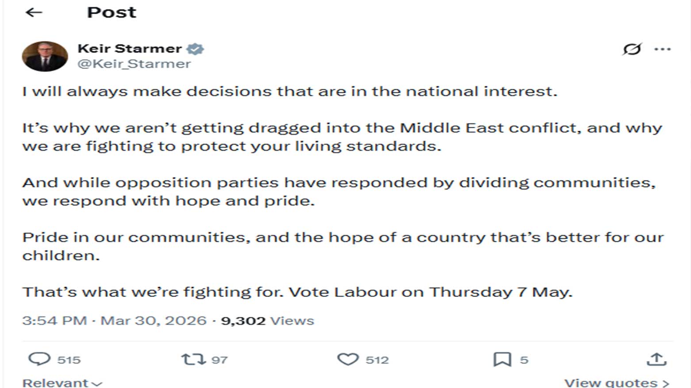Open the Grok icon on post
691x388 pixels.
click(x=632, y=49)
